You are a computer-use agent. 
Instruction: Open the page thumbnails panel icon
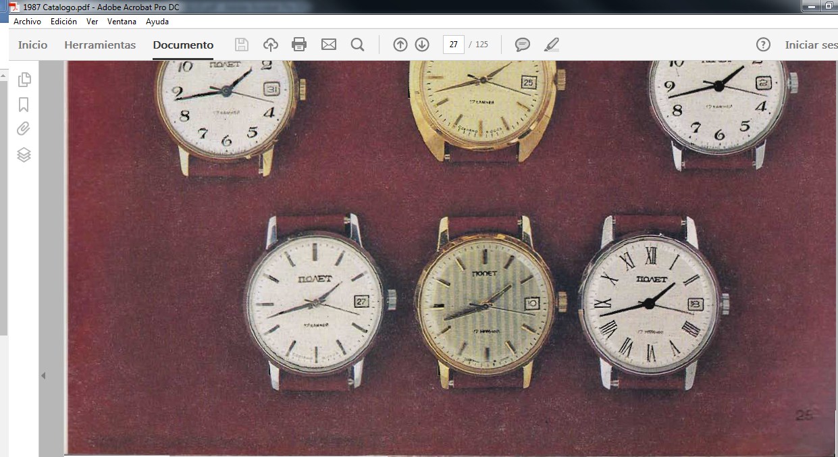coord(24,79)
